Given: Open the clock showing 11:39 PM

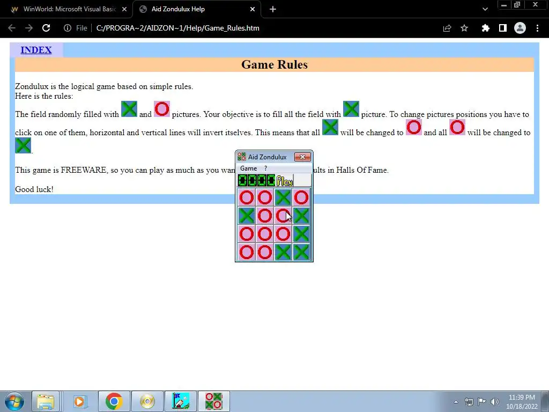Looking at the screenshot, I should 521,402.
